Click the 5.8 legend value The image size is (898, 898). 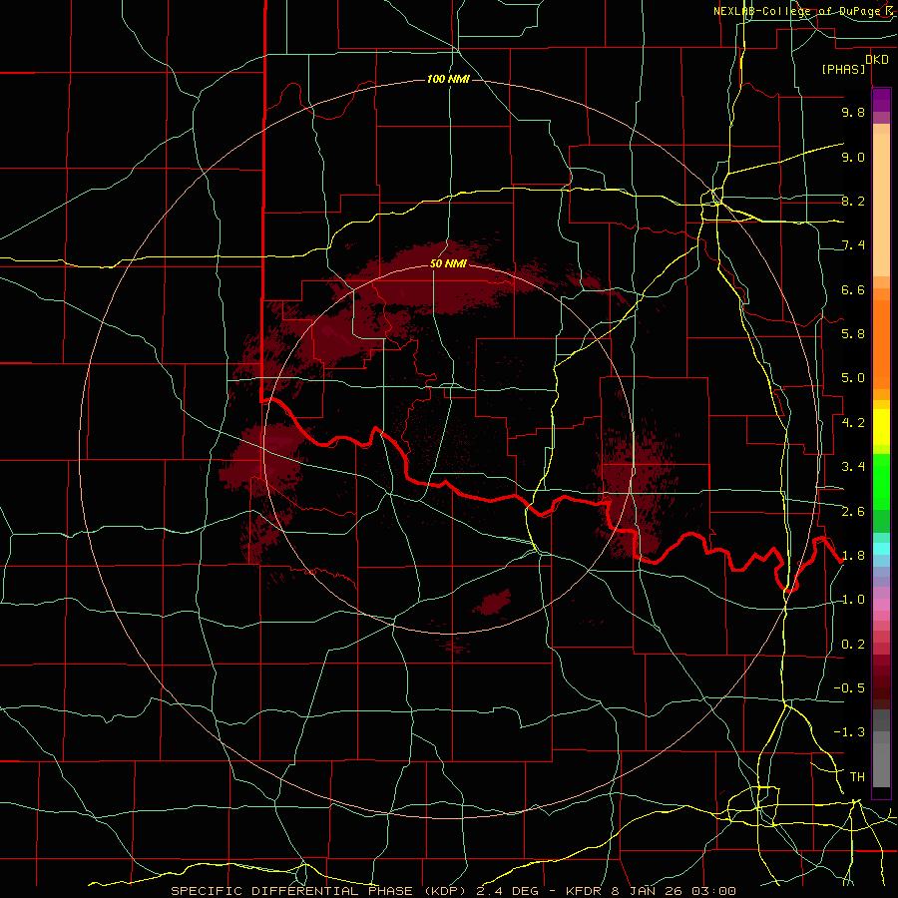[853, 334]
